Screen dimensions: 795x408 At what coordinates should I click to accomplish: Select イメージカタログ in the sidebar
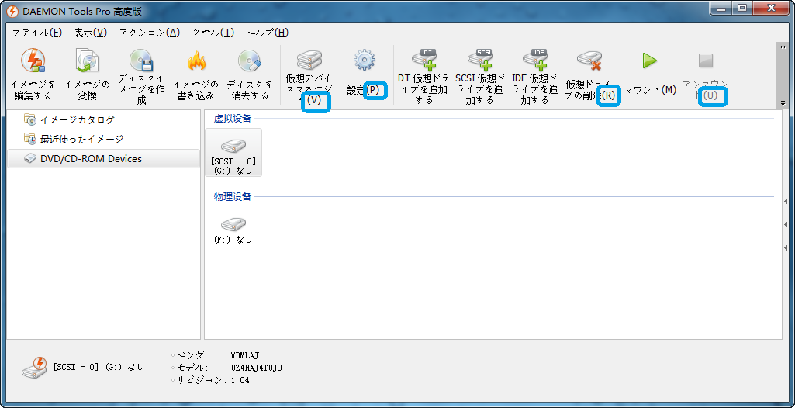[77, 119]
